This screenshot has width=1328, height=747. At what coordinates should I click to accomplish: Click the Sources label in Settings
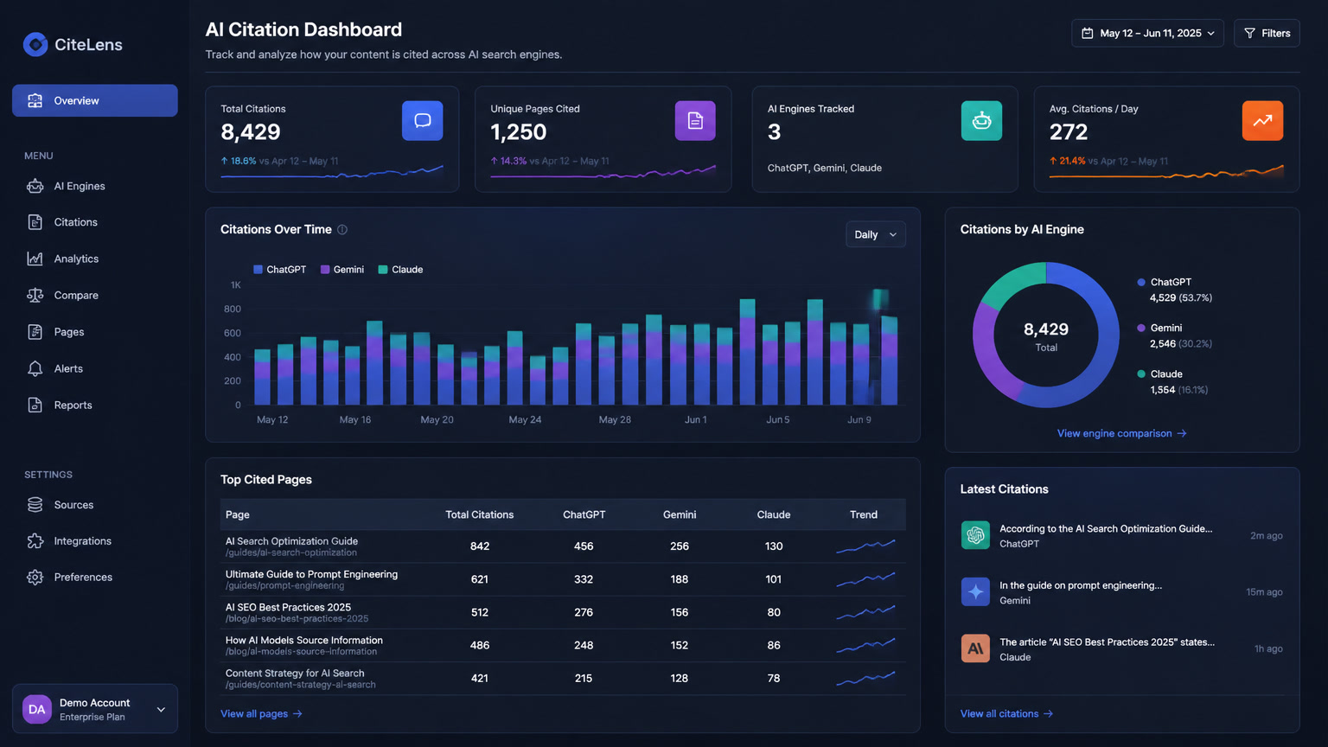[73, 505]
